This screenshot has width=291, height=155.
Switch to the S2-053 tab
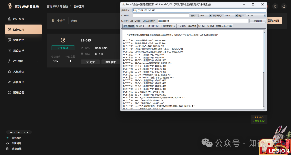[210, 26]
